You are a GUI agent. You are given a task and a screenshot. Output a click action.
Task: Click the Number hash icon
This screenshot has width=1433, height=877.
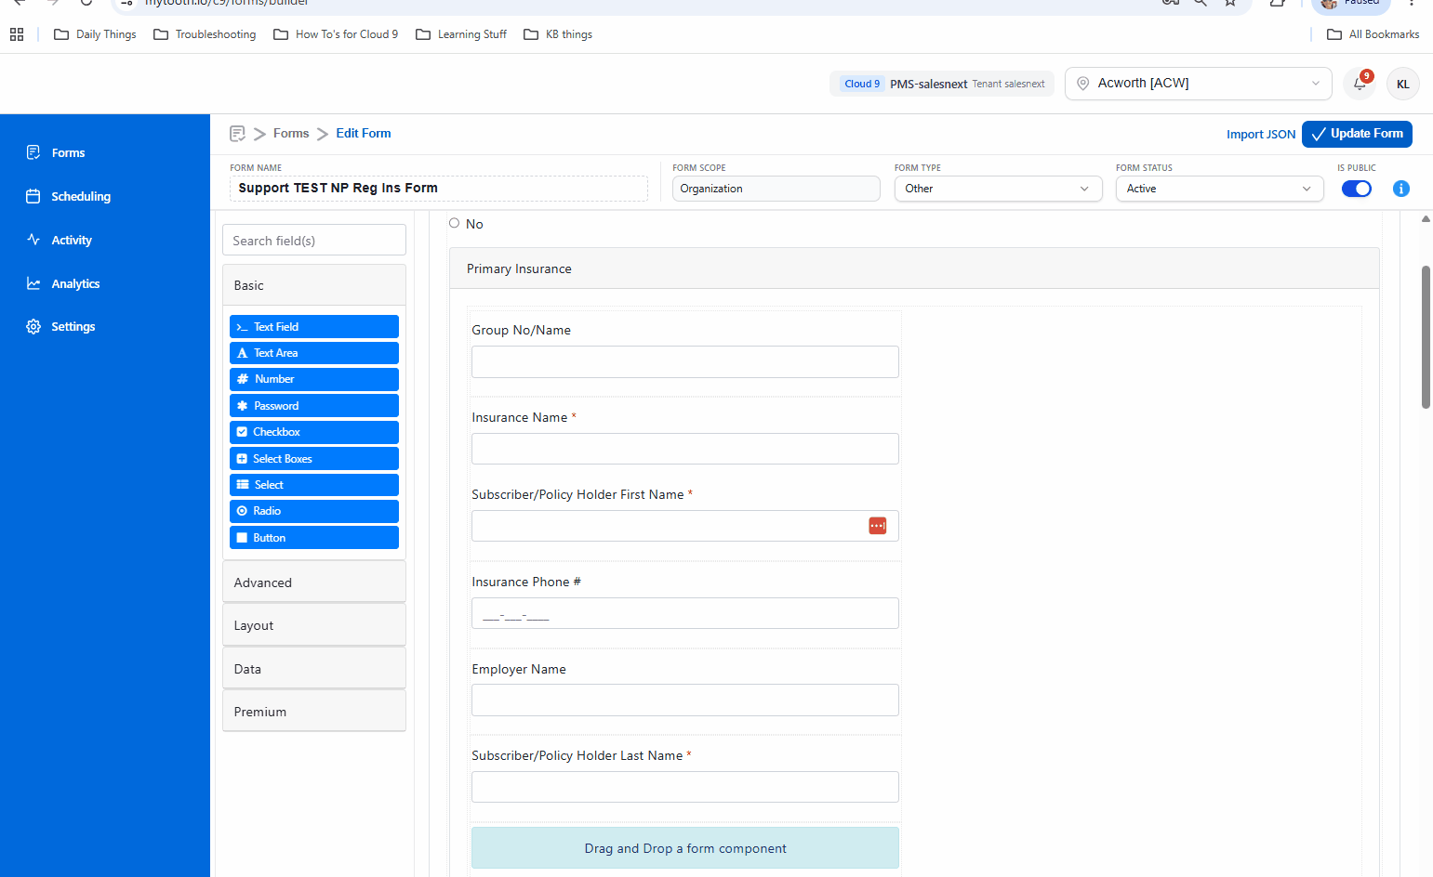click(242, 379)
